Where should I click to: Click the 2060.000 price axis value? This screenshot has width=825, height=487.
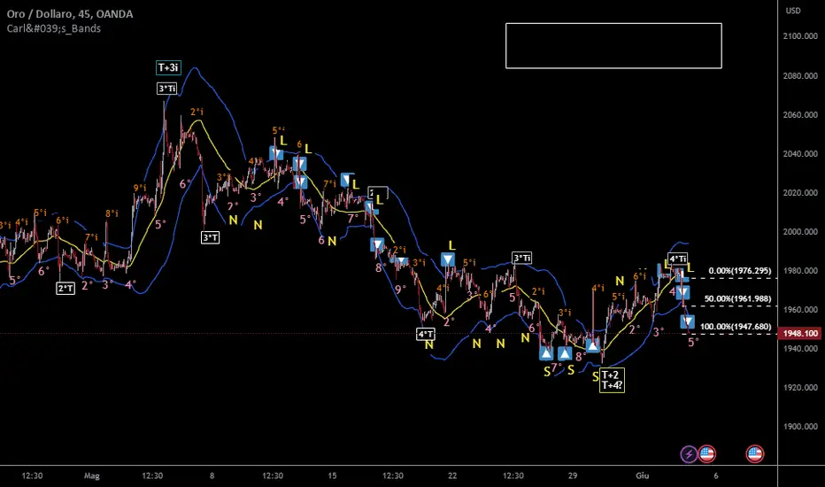tap(800, 115)
